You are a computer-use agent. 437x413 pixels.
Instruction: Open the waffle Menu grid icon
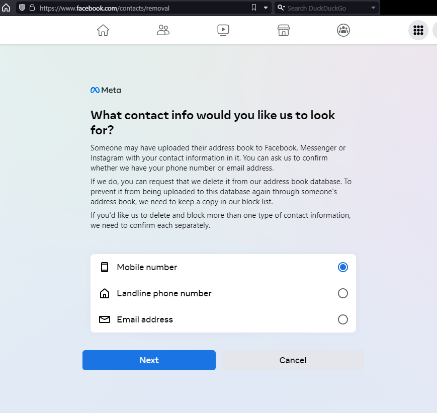coord(418,30)
